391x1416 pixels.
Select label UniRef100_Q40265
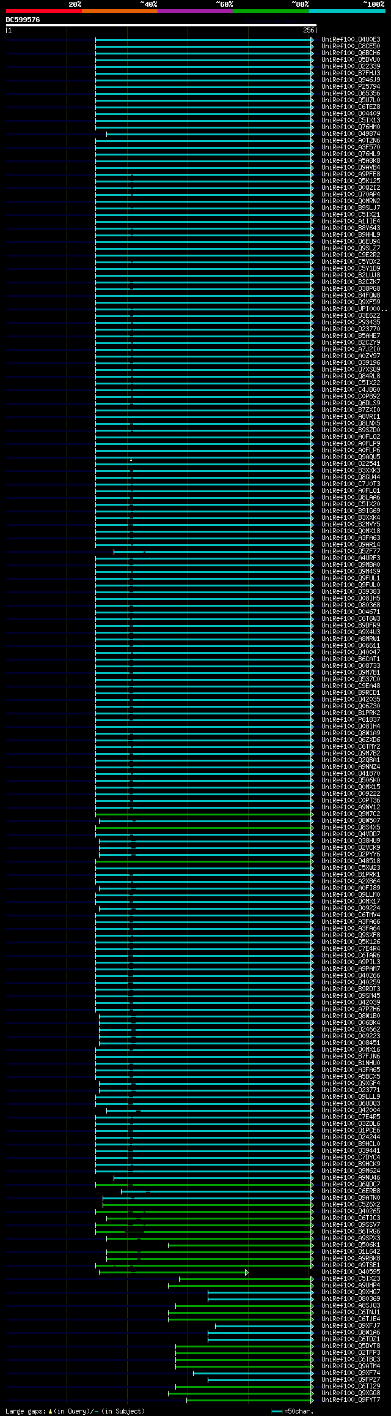351,1212
